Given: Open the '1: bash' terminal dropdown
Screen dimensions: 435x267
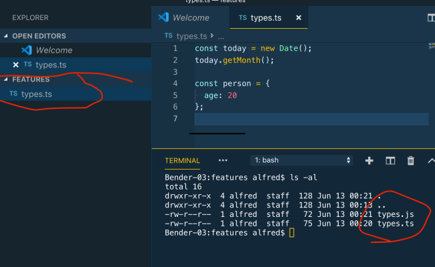Looking at the screenshot, I should 302,160.
